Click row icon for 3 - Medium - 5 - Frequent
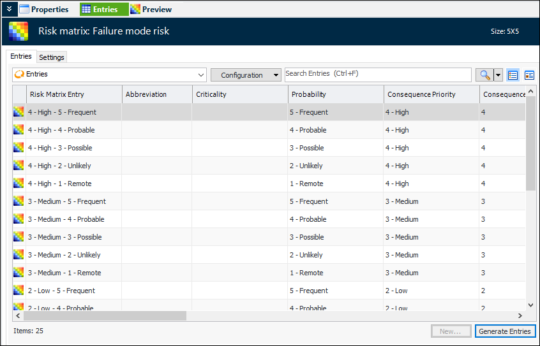Image resolution: width=540 pixels, height=346 pixels. pyautogui.click(x=19, y=201)
